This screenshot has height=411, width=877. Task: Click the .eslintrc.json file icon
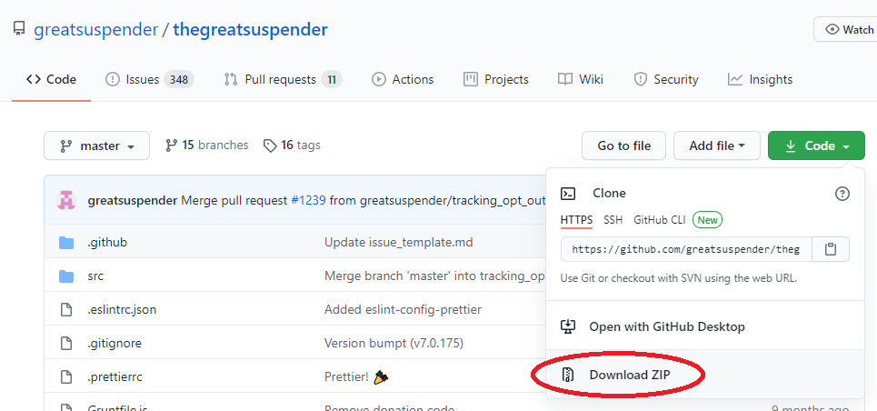tap(66, 309)
